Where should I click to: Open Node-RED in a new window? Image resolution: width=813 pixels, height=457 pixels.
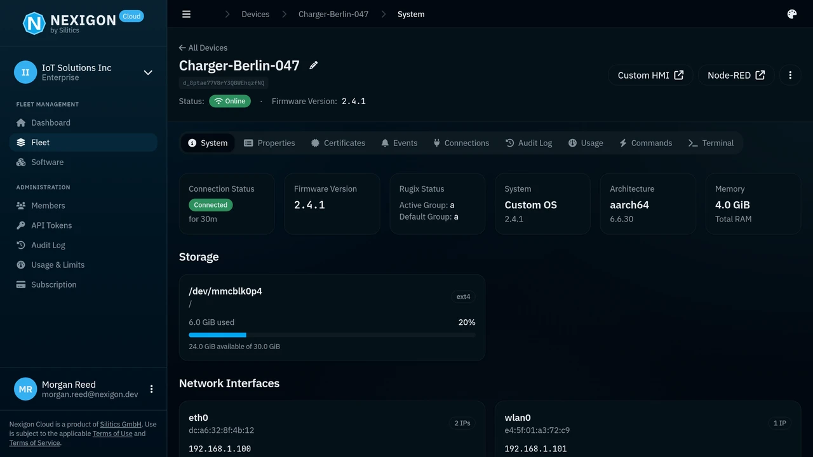click(x=735, y=75)
